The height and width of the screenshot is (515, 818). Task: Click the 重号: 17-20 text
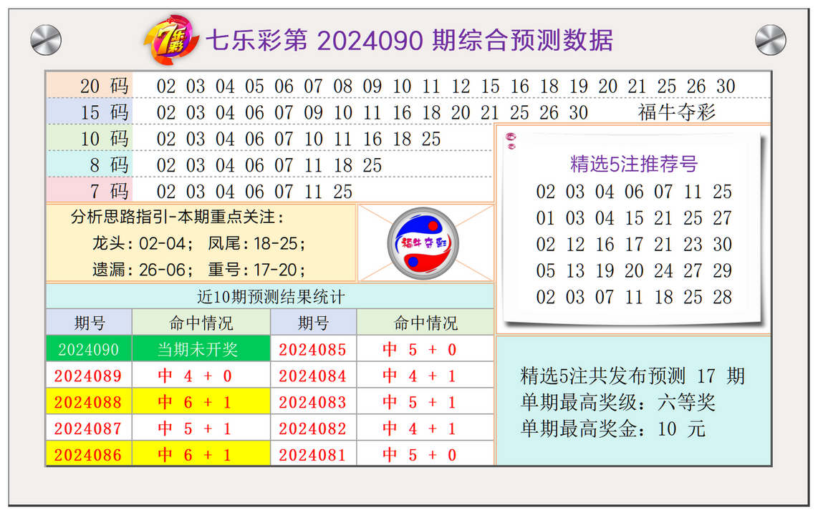(256, 270)
